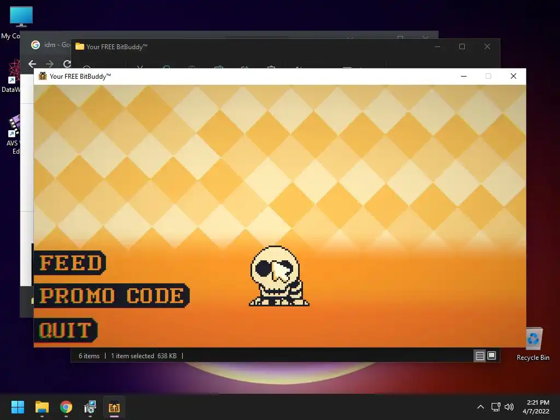Maximize the BitBuddy File Explorer window
The height and width of the screenshot is (420, 560).
pos(462,47)
